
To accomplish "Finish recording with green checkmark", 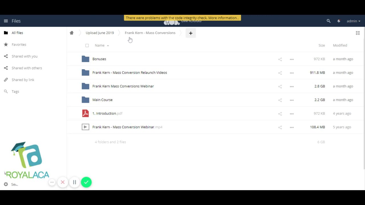I will pos(86,182).
